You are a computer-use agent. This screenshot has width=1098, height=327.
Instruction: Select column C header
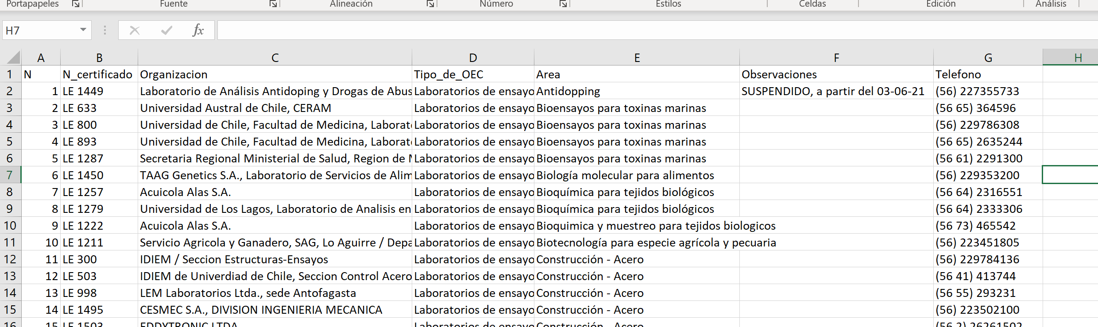pyautogui.click(x=275, y=58)
